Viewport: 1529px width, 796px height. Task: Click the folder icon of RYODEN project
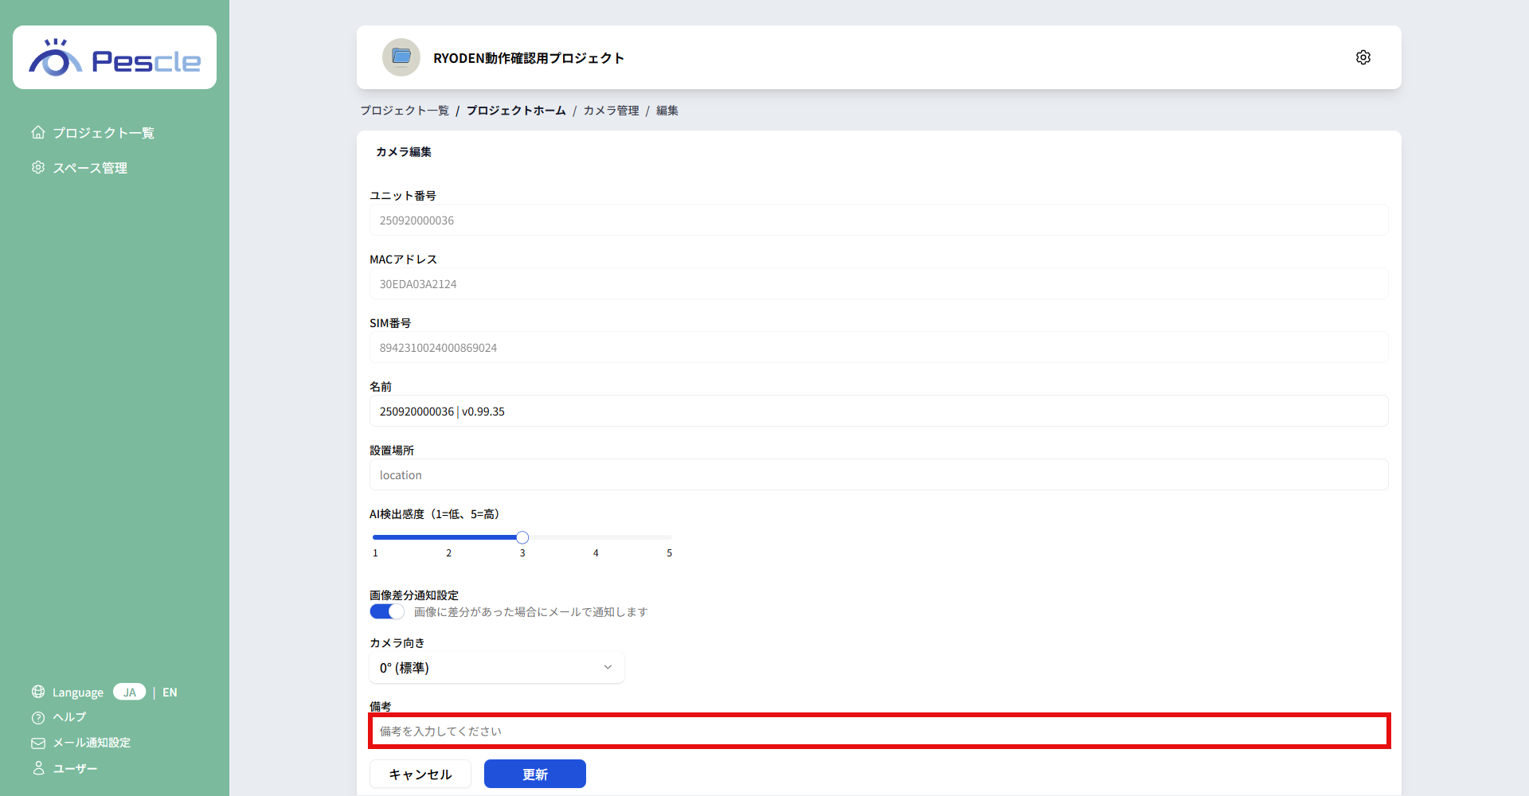pyautogui.click(x=401, y=57)
